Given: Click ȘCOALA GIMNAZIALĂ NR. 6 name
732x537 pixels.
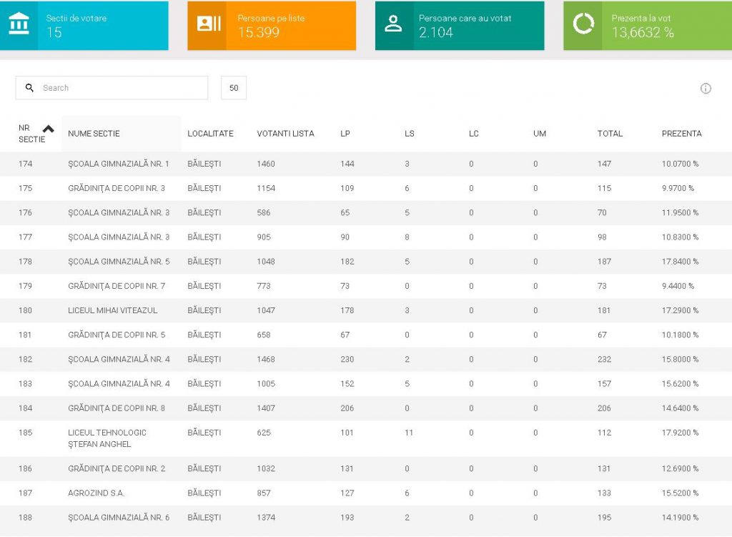Looking at the screenshot, I should click(119, 518).
